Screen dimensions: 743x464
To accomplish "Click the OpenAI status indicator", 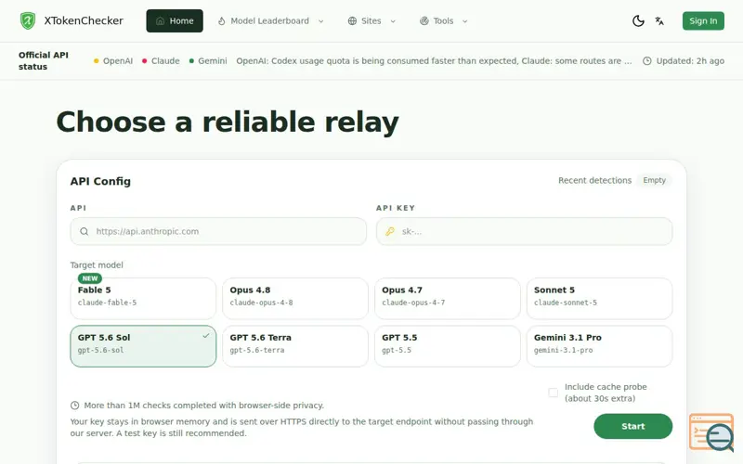I will [113, 61].
